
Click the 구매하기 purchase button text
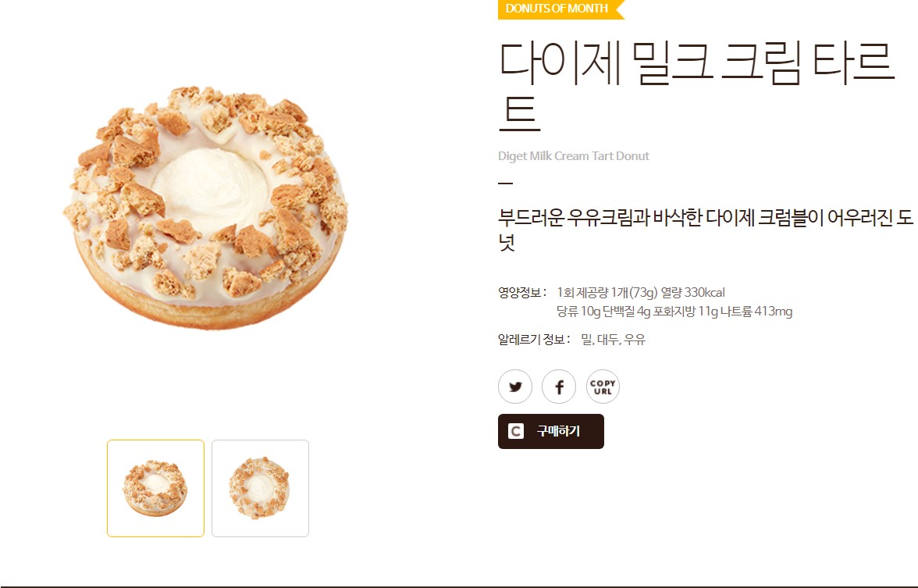pyautogui.click(x=559, y=431)
